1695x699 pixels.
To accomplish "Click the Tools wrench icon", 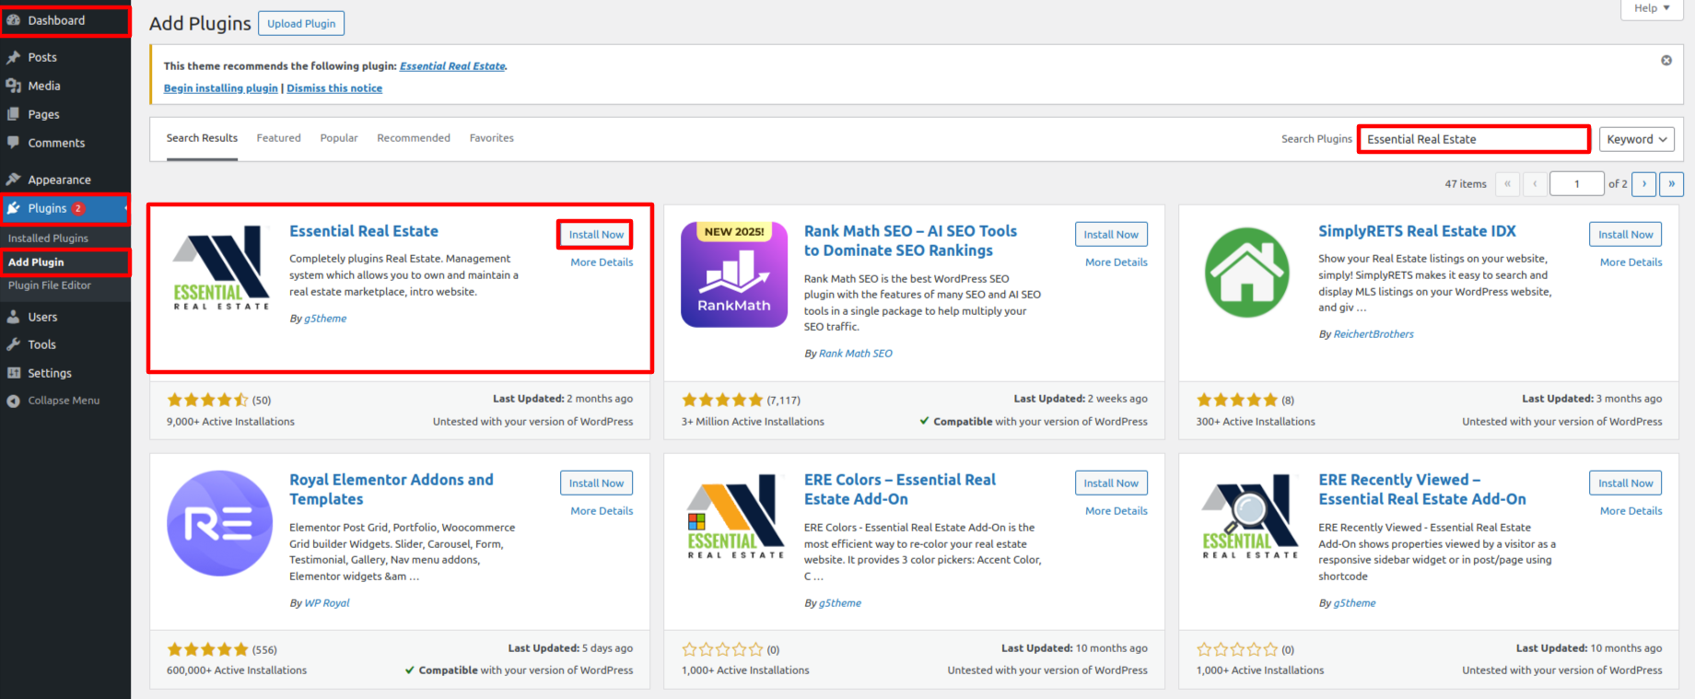I will point(14,344).
